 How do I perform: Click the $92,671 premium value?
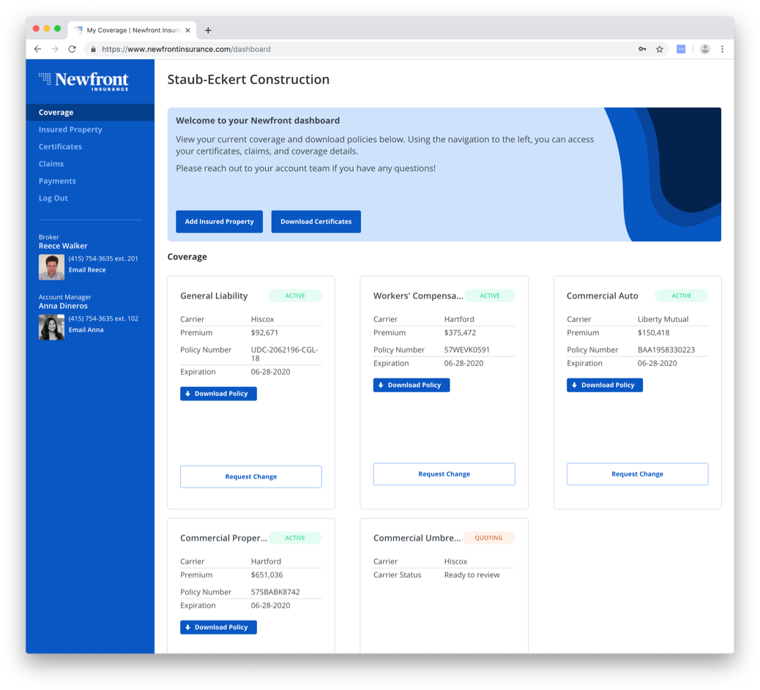pos(264,333)
